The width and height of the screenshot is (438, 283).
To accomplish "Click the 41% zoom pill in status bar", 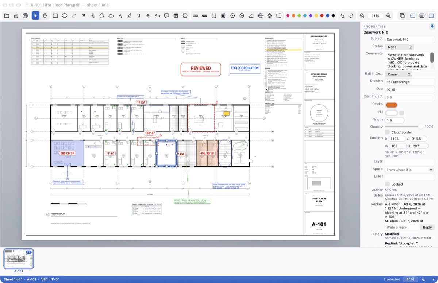I will click(410, 279).
